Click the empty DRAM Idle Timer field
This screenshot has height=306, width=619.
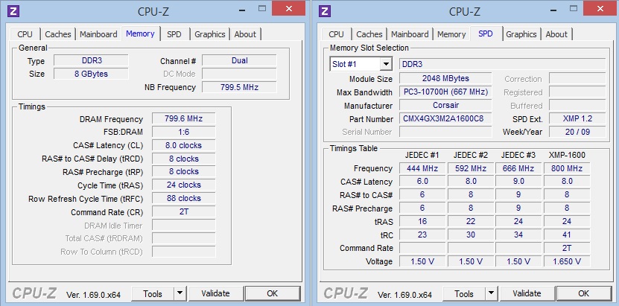click(183, 225)
